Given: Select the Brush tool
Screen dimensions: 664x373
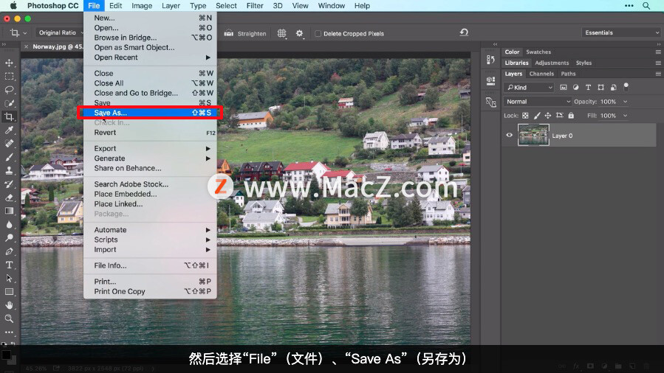Looking at the screenshot, I should point(9,157).
